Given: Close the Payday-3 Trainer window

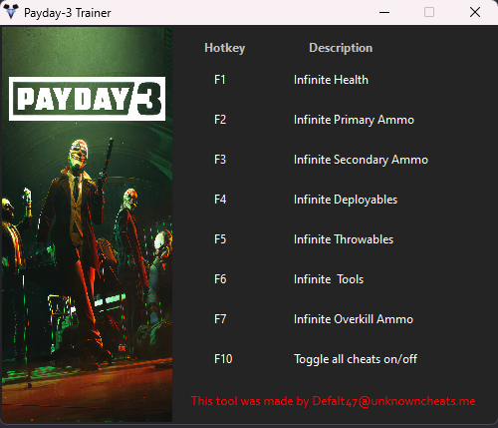Looking at the screenshot, I should pos(475,12).
